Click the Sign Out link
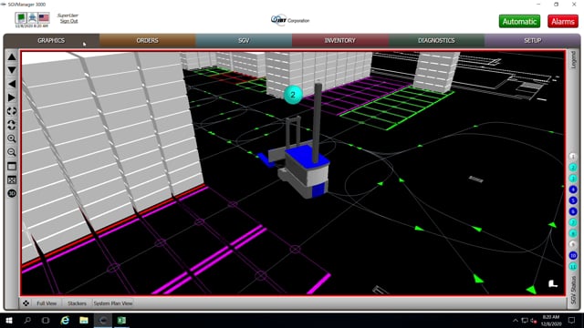This screenshot has height=328, width=584. 69,21
